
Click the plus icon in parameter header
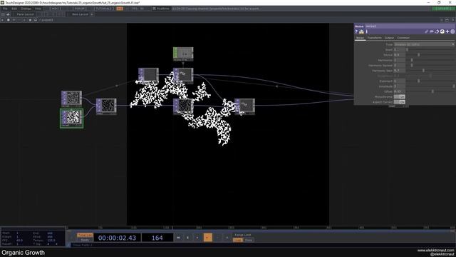(x=447, y=31)
